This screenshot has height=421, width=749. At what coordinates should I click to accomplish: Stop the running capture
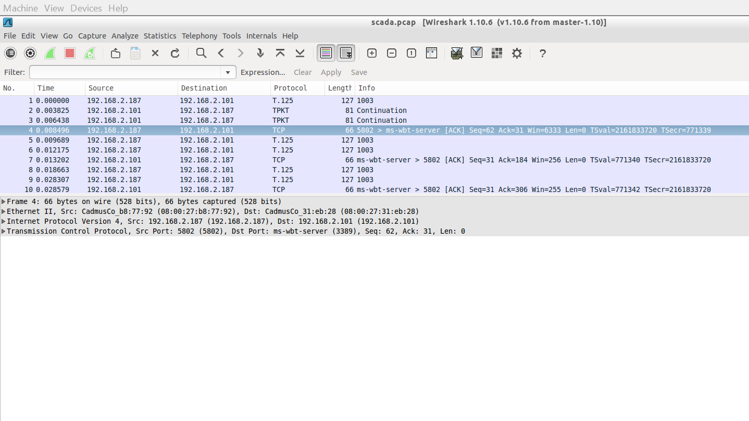pyautogui.click(x=70, y=53)
